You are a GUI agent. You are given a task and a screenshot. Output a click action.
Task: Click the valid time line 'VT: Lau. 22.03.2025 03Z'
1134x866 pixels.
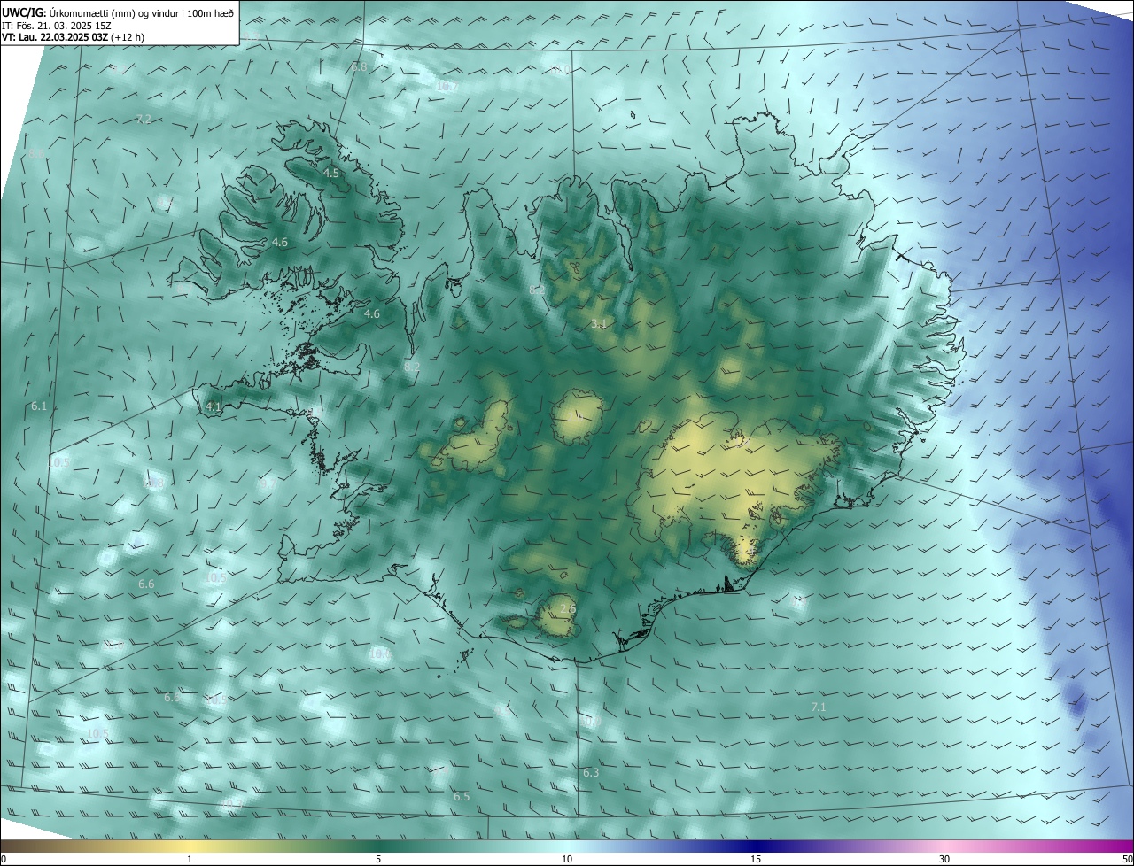point(55,37)
